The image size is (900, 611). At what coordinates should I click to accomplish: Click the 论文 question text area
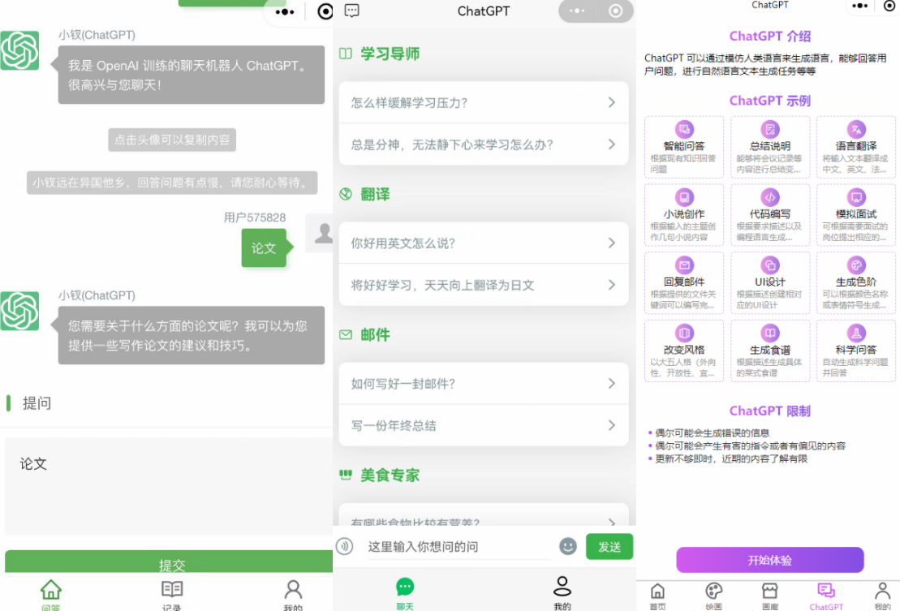coord(169,486)
